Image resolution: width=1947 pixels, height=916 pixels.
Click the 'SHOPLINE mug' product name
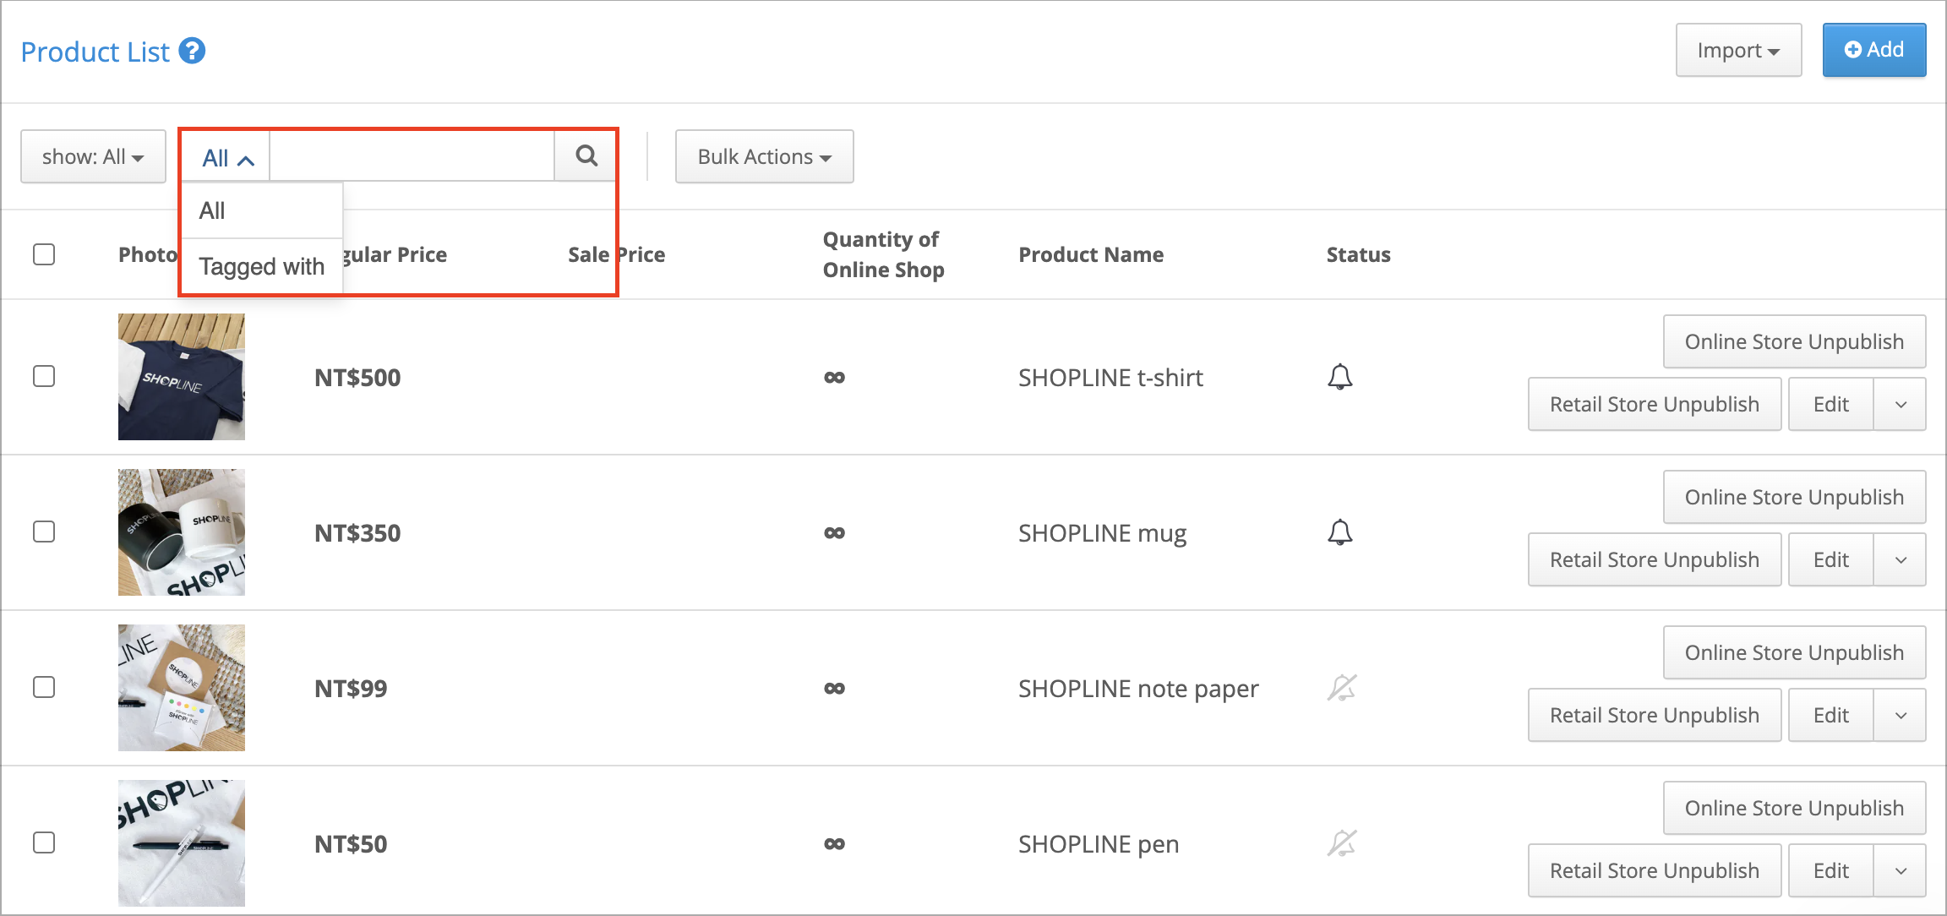(1102, 533)
